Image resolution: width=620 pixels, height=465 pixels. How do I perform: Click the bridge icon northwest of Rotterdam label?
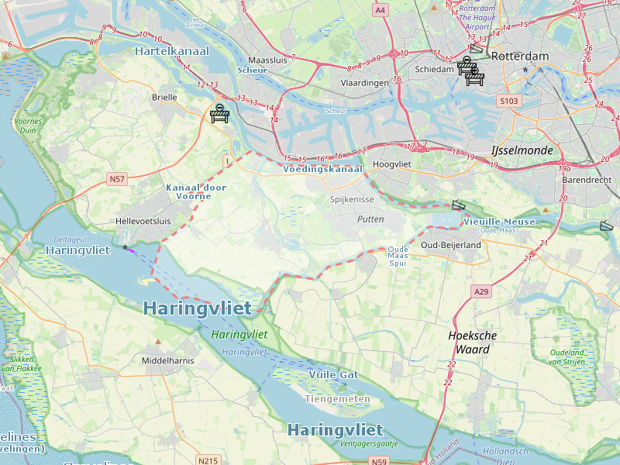click(x=477, y=49)
